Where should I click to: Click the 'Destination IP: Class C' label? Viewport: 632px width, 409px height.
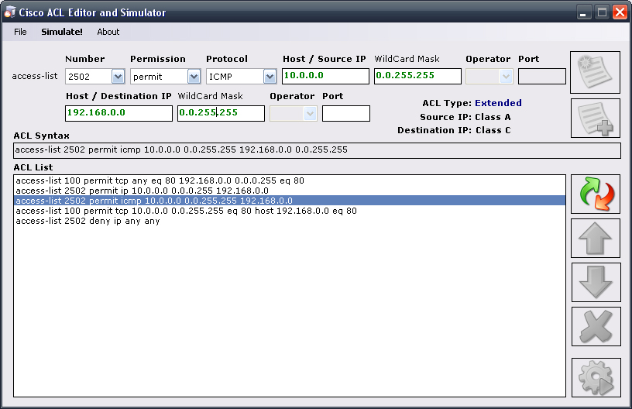click(x=454, y=131)
